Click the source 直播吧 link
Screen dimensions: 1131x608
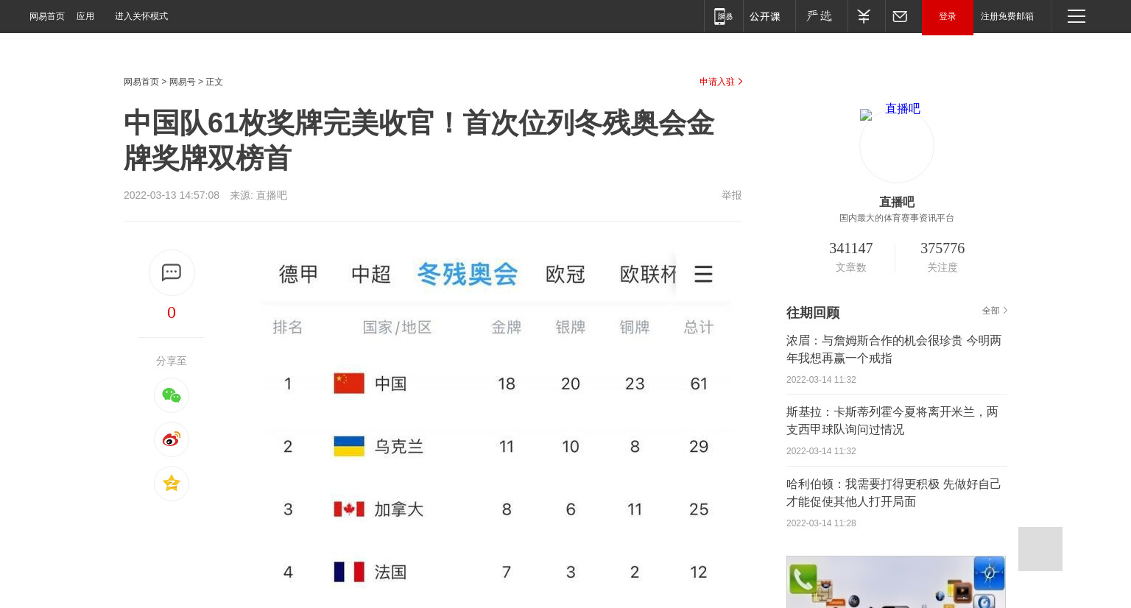pyautogui.click(x=272, y=195)
